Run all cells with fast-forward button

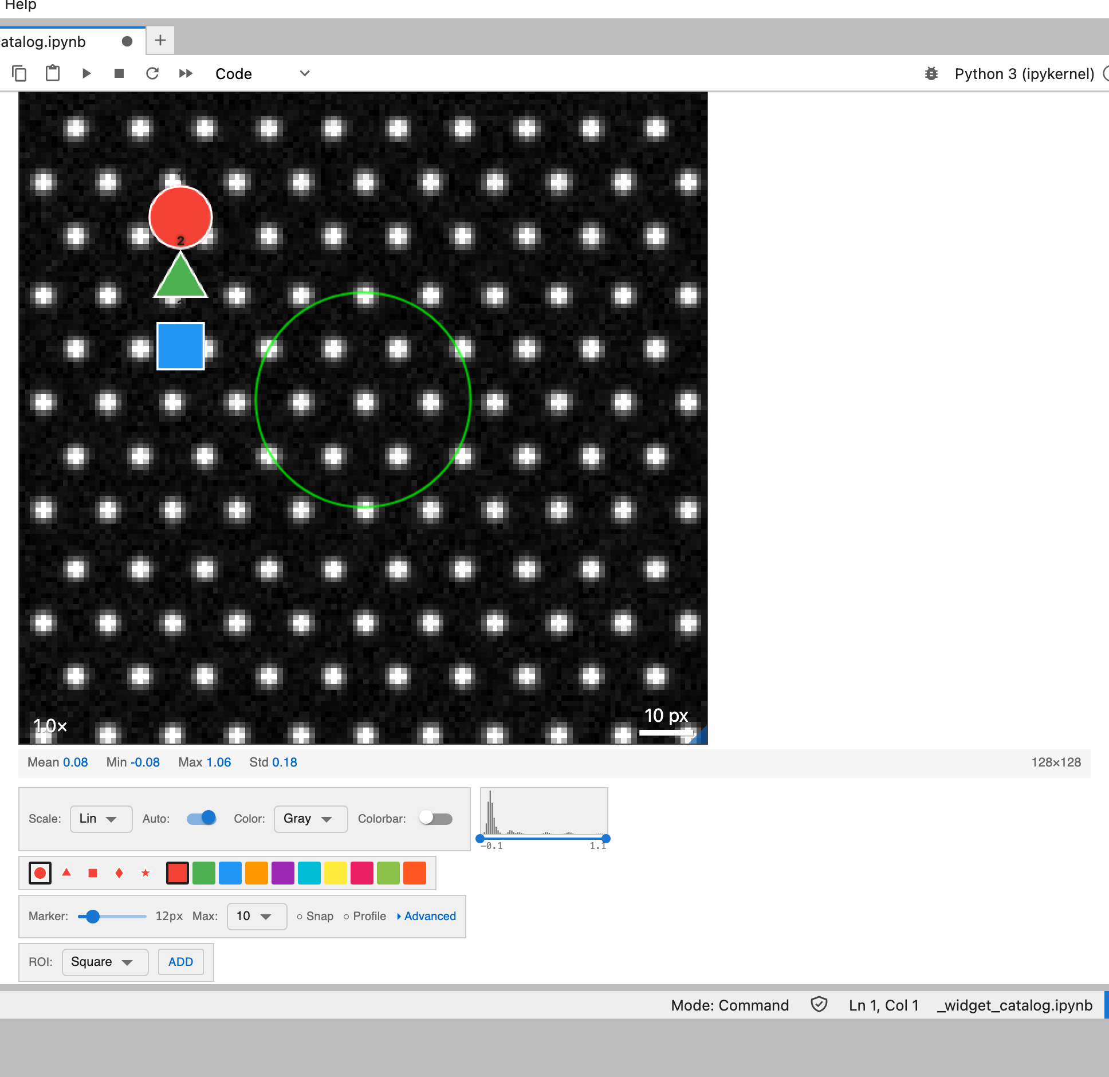coord(186,73)
